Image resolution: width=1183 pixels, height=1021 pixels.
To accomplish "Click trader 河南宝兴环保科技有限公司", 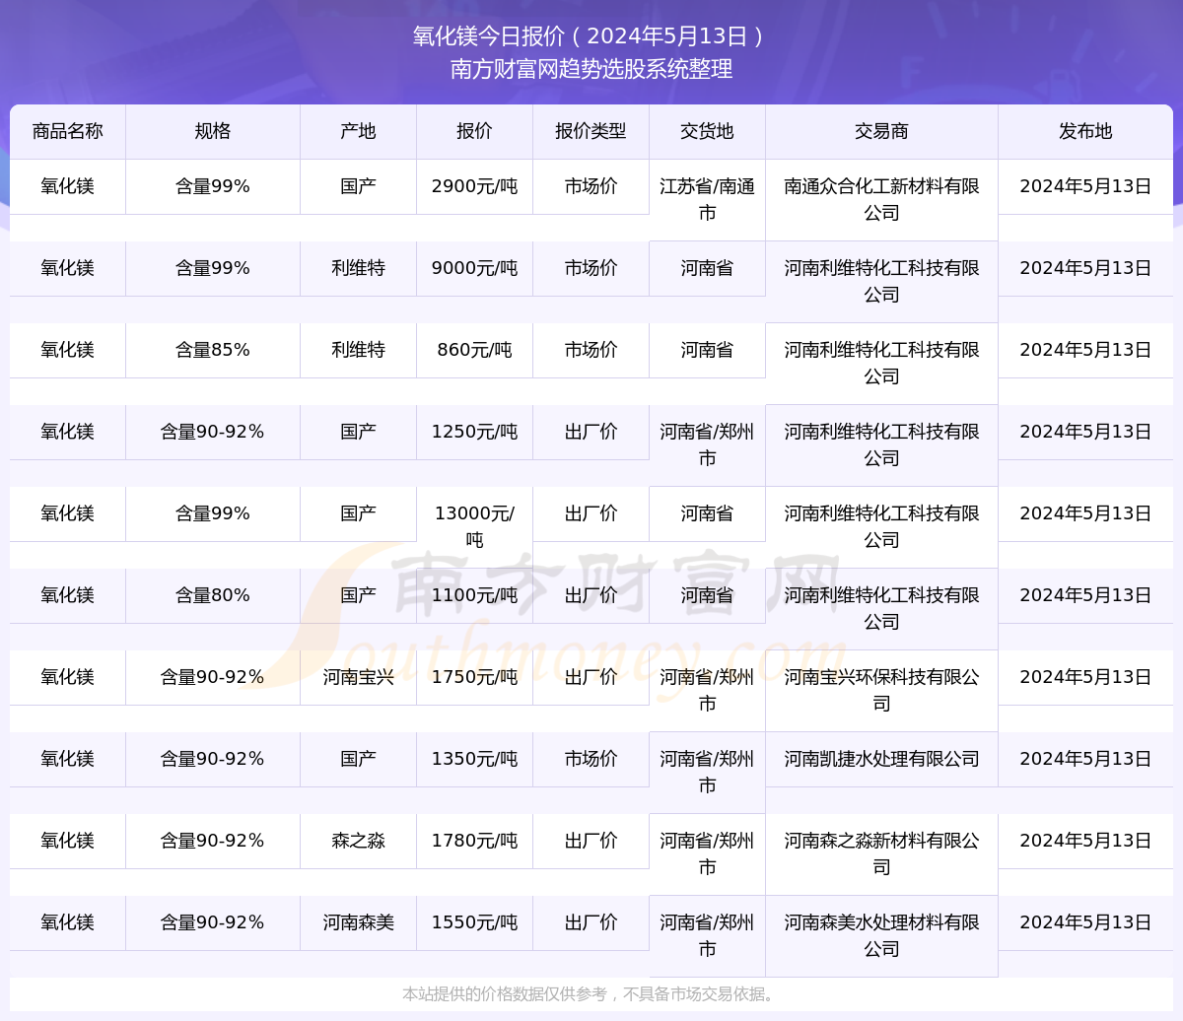I will [881, 690].
